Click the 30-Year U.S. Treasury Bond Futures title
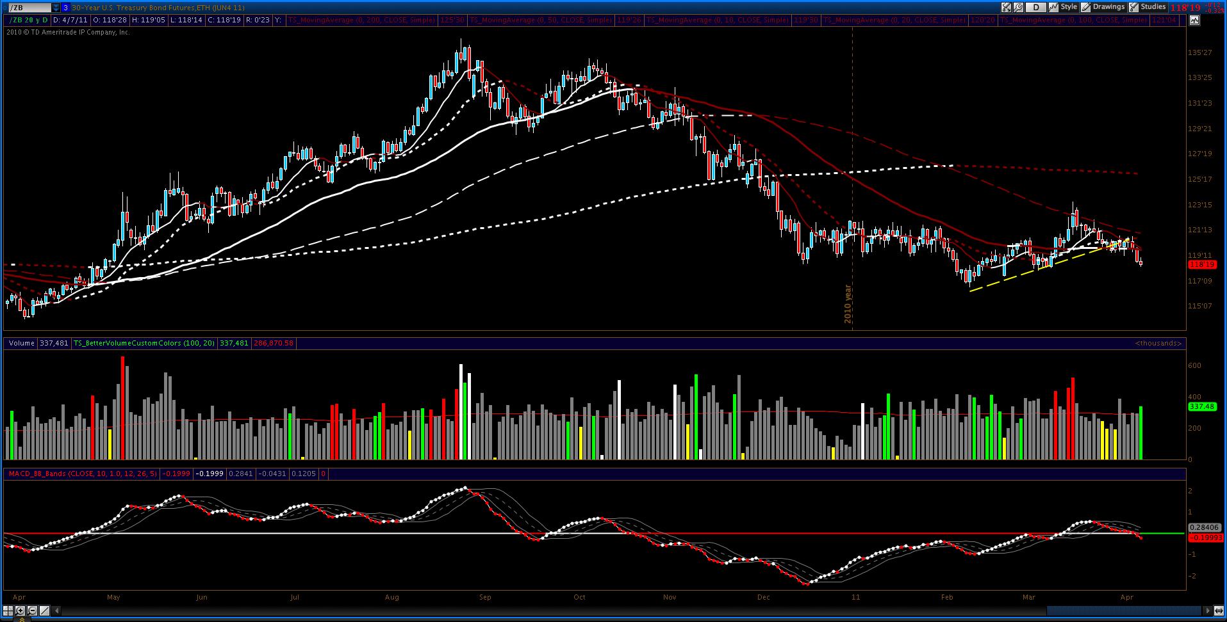The height and width of the screenshot is (622, 1227). [158, 8]
